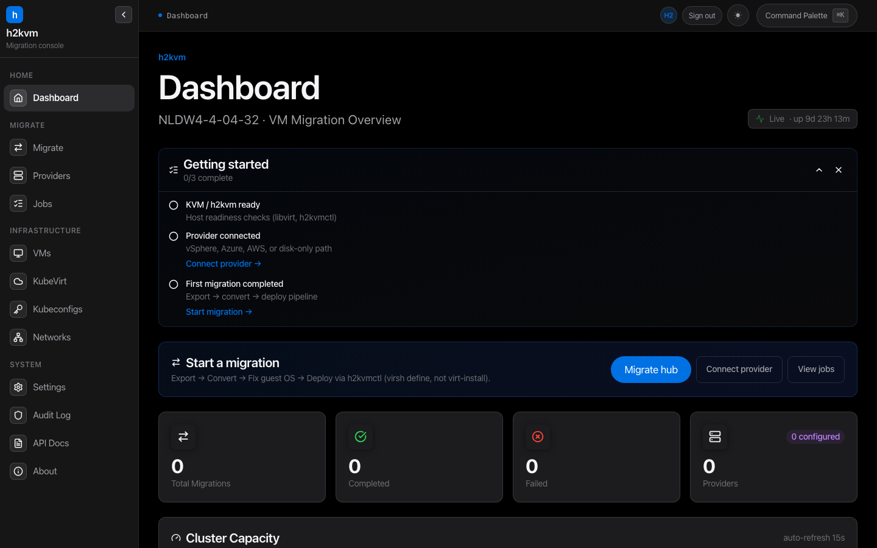Click the Cluster Capacity gauge icon
Screen dimensions: 877x548
176,538
